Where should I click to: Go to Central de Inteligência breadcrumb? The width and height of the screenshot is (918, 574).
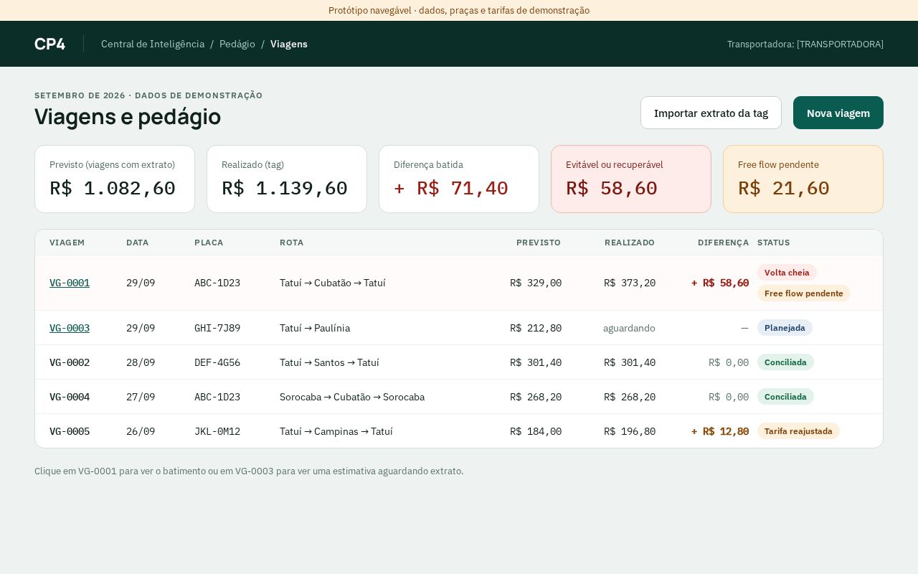click(x=153, y=44)
